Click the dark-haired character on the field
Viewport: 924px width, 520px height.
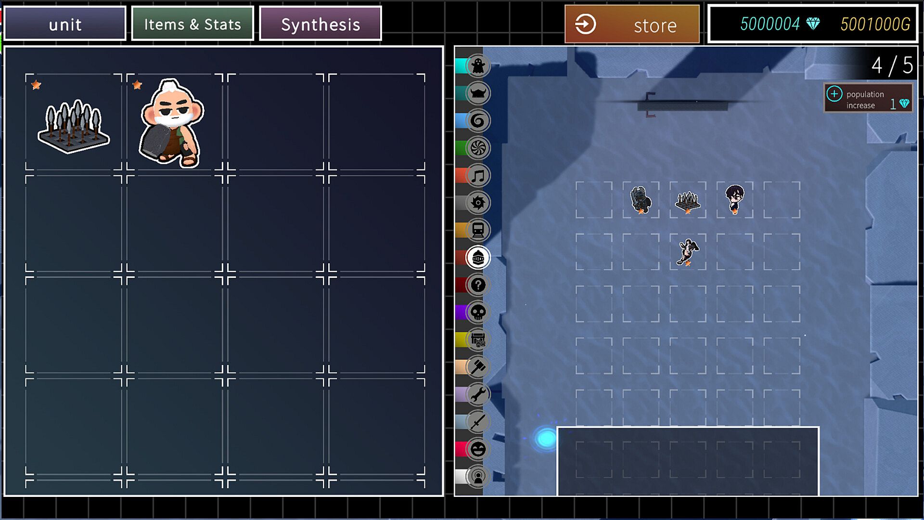tap(734, 198)
